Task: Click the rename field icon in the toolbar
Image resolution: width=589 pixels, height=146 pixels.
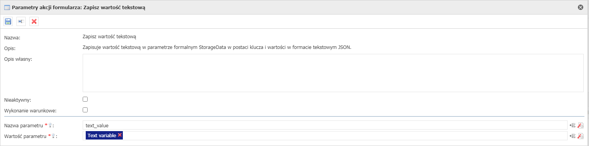Action: click(x=21, y=21)
